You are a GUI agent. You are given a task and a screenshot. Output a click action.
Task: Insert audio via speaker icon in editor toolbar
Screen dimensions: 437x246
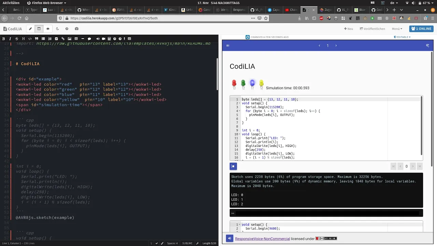[98, 39]
